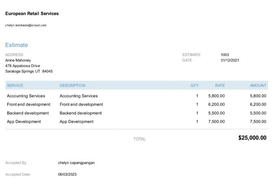The width and height of the screenshot is (275, 192).
Task: Click the SERVICE column header
Action: (15, 85)
